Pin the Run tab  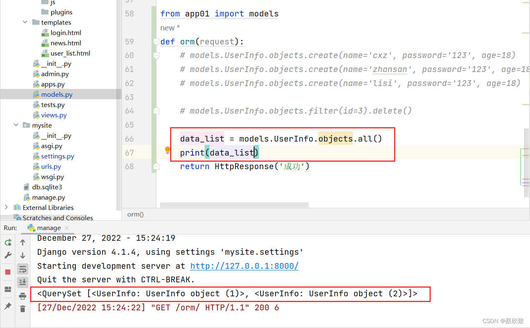point(8,306)
